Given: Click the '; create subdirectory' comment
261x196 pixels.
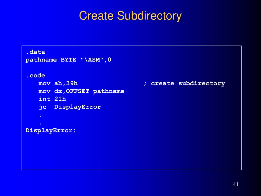Looking at the screenshot, I should 185,83.
